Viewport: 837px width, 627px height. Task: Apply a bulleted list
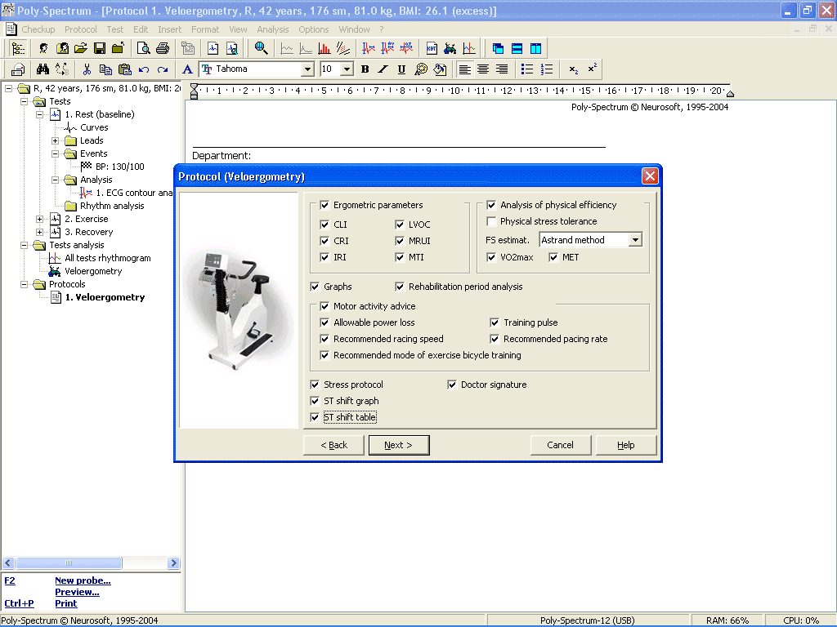click(527, 69)
